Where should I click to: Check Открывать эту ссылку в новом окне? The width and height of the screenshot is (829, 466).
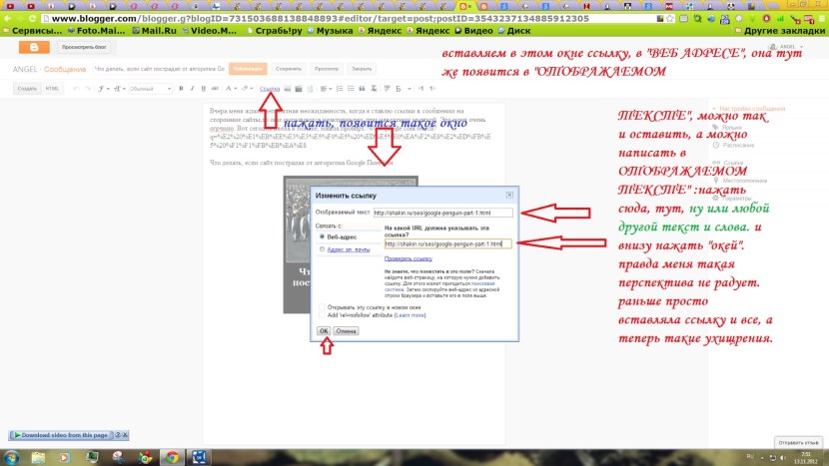point(321,306)
